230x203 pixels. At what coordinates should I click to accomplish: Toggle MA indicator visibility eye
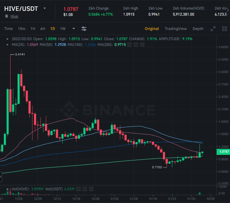click(x=130, y=45)
